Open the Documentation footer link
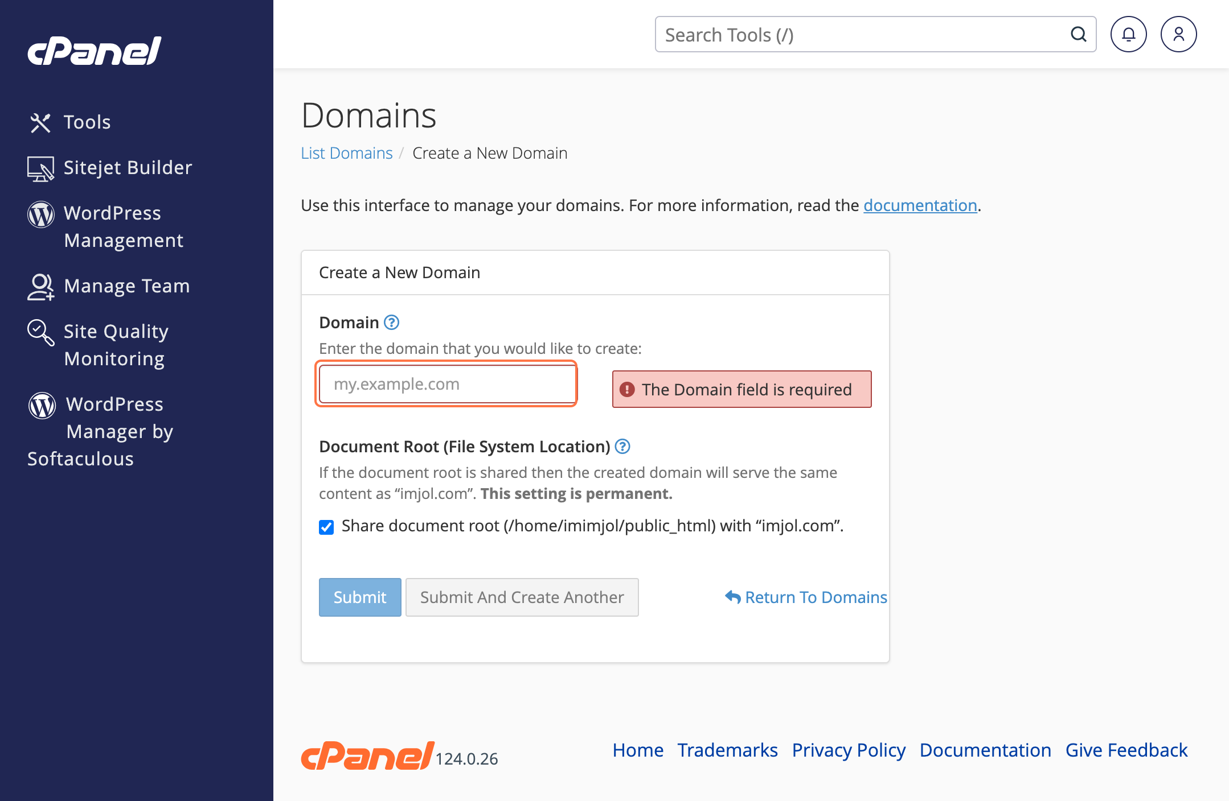The image size is (1229, 801). coord(985,750)
